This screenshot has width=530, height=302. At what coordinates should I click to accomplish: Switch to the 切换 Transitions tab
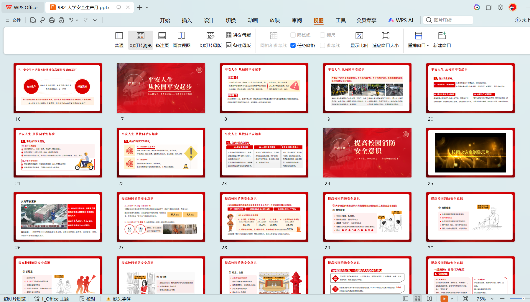coord(231,20)
